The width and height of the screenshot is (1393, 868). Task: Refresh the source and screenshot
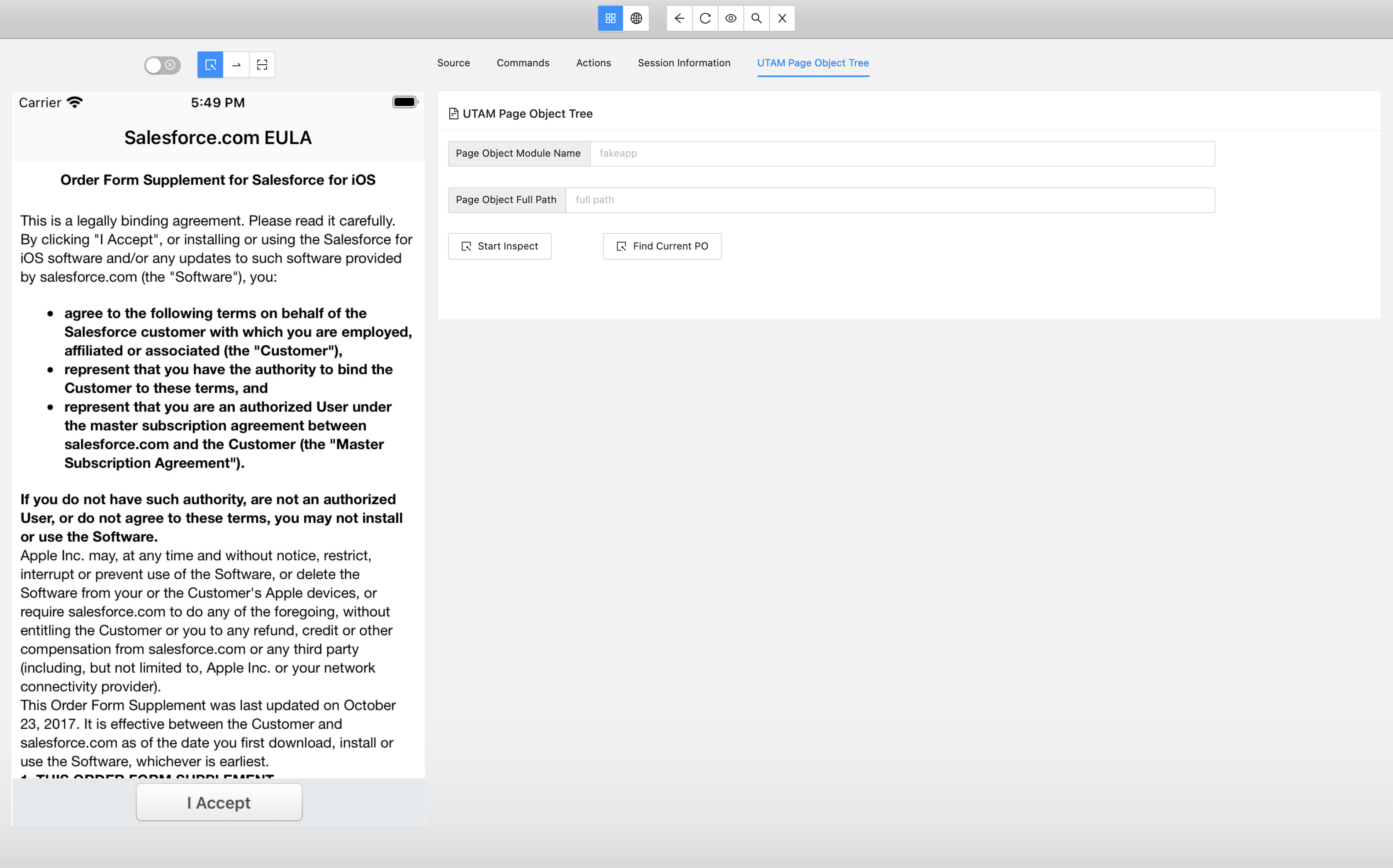pos(704,18)
